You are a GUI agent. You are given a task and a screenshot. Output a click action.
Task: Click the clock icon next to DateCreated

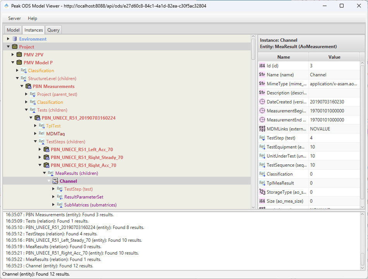click(262, 102)
